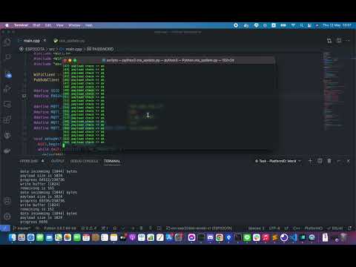Open PlatformIO alien icon in activity bar
This screenshot has height=267, width=356.
[7, 135]
